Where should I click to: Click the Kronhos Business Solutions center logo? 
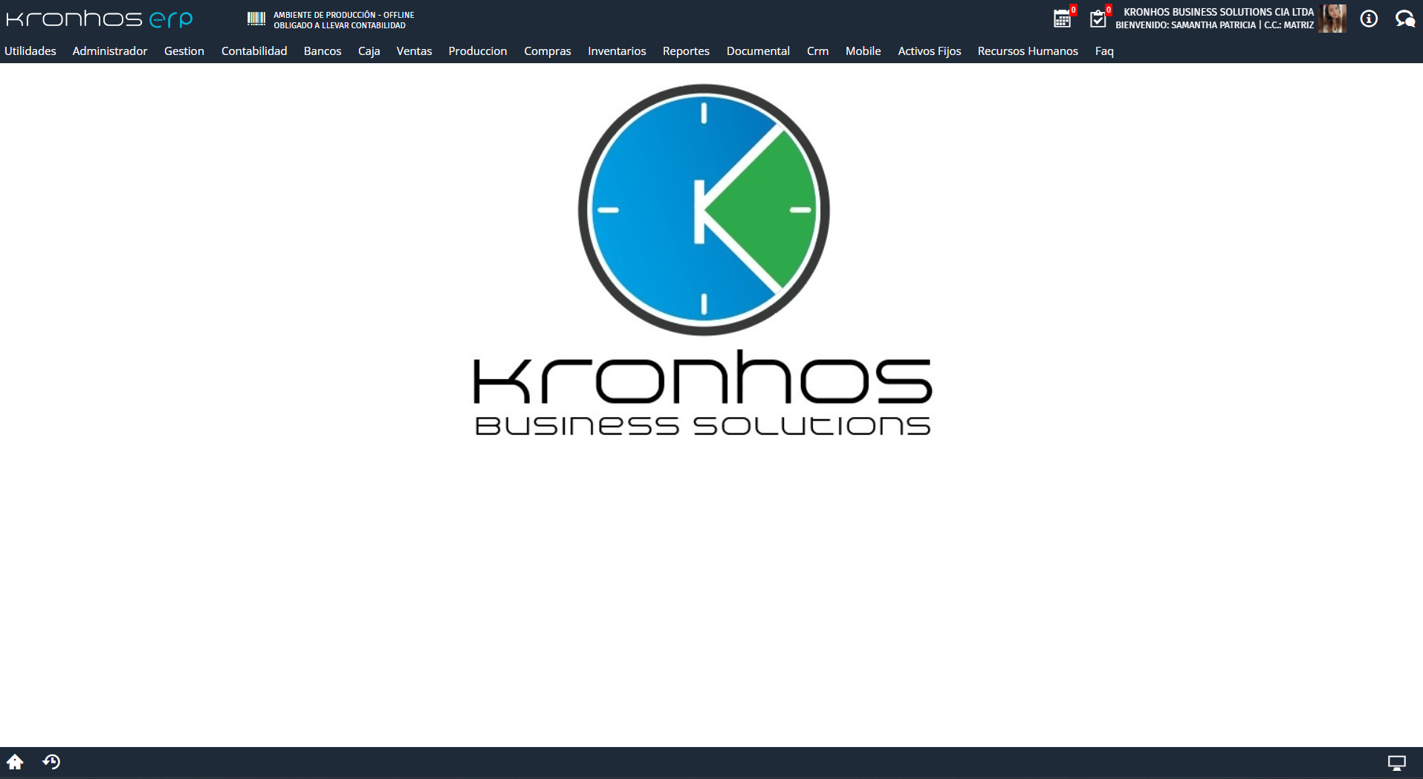tap(703, 260)
